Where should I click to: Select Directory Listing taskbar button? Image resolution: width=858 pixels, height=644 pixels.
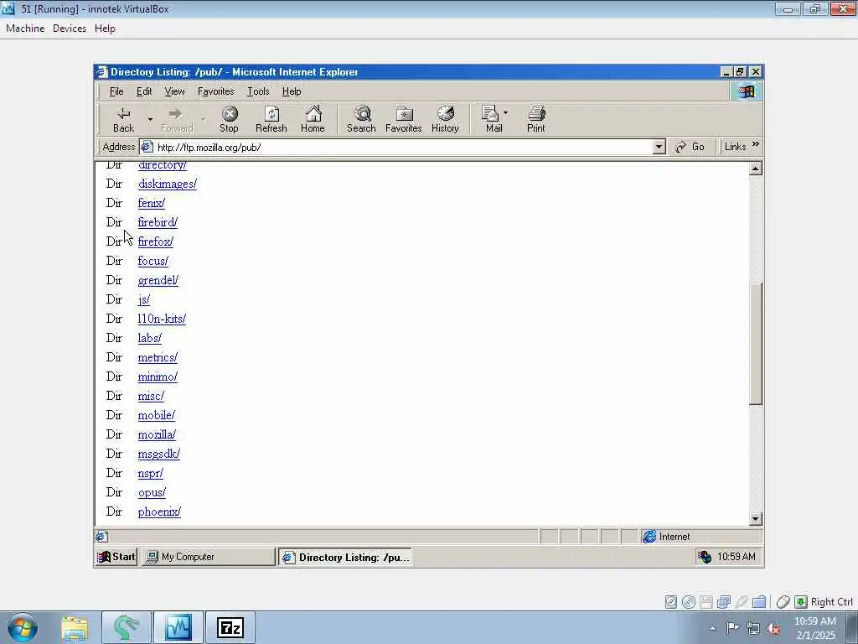[x=345, y=557]
